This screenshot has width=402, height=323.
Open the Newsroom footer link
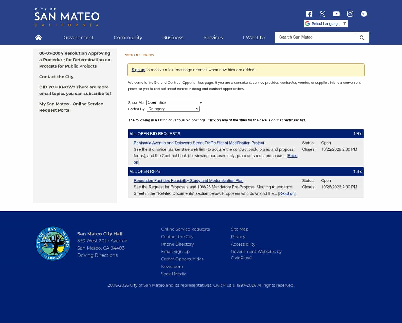(172, 267)
